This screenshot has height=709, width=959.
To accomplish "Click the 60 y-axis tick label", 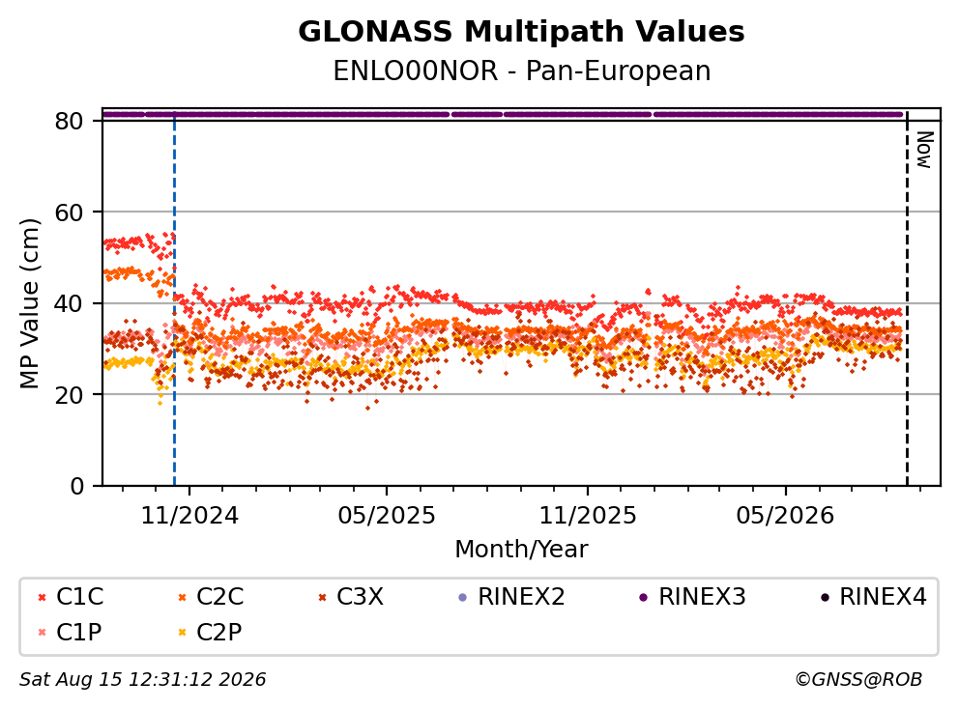I will click(x=69, y=213).
